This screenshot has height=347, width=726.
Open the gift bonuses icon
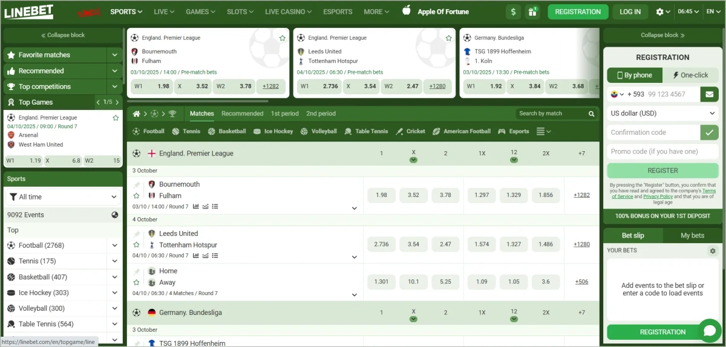tap(532, 11)
